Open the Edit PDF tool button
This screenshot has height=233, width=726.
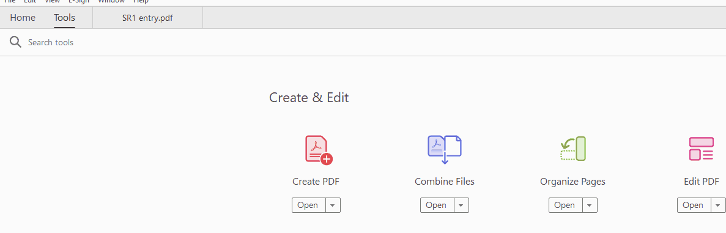click(x=694, y=205)
